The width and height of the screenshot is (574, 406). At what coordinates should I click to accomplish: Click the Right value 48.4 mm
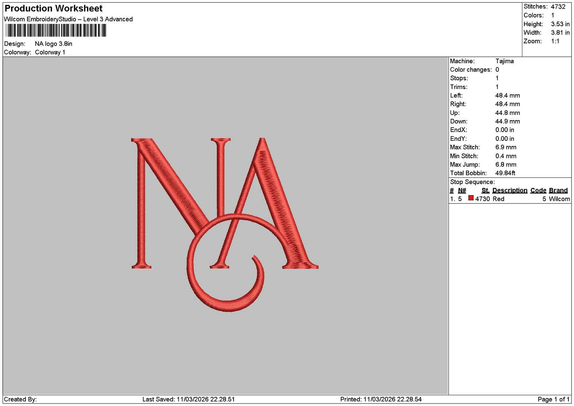[507, 104]
